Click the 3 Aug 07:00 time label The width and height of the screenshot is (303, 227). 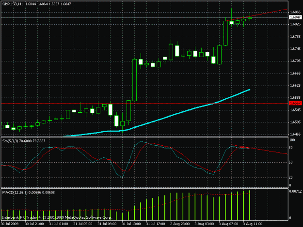[x=228, y=224]
